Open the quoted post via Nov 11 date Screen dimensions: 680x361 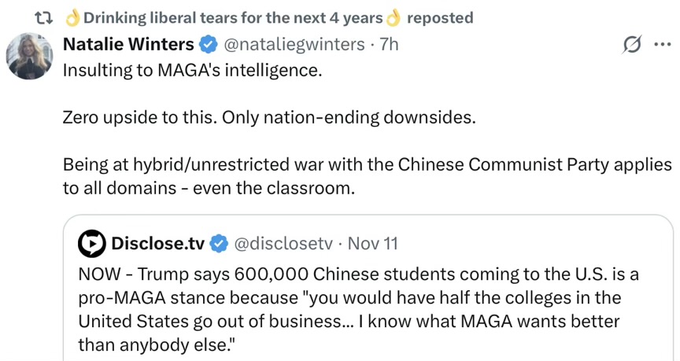click(373, 244)
